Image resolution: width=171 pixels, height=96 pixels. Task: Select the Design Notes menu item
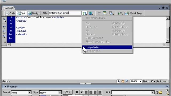tap(107, 47)
